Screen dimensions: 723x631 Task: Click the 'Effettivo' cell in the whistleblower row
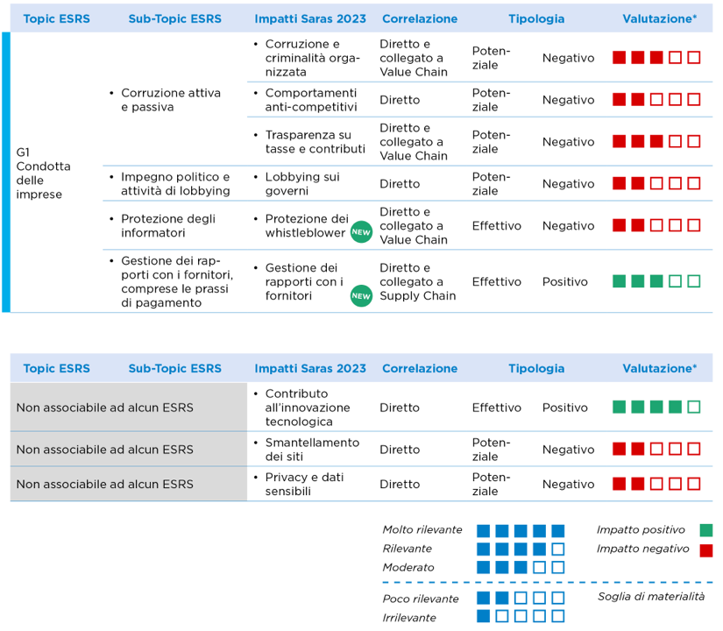(x=497, y=225)
